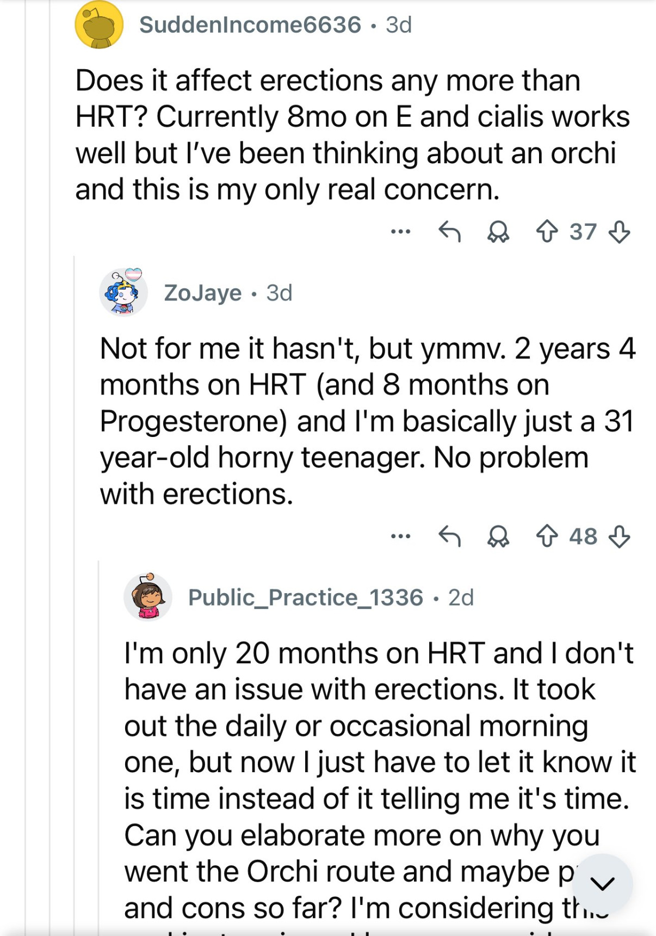Reply to SuddenIncome6636's comment
The height and width of the screenshot is (936, 656).
(449, 232)
